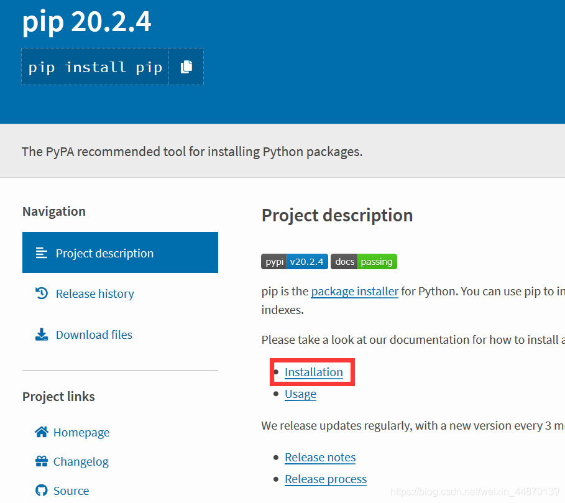Viewport: 565px width, 503px height.
Task: Click the Project links sidebar heading
Action: tap(58, 397)
